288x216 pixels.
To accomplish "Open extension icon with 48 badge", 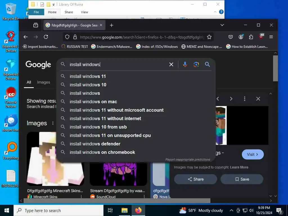I will tap(261, 36).
